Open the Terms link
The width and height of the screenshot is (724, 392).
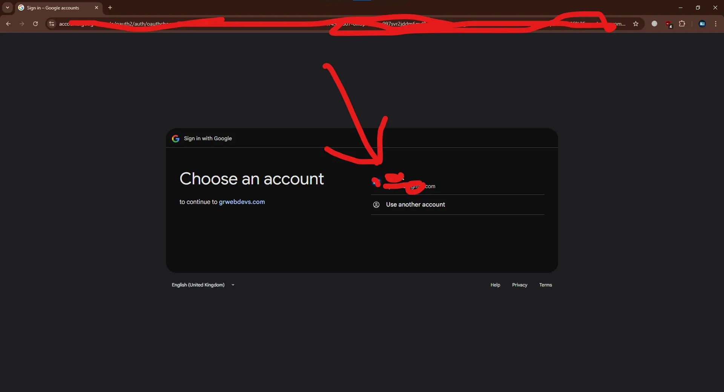(545, 285)
